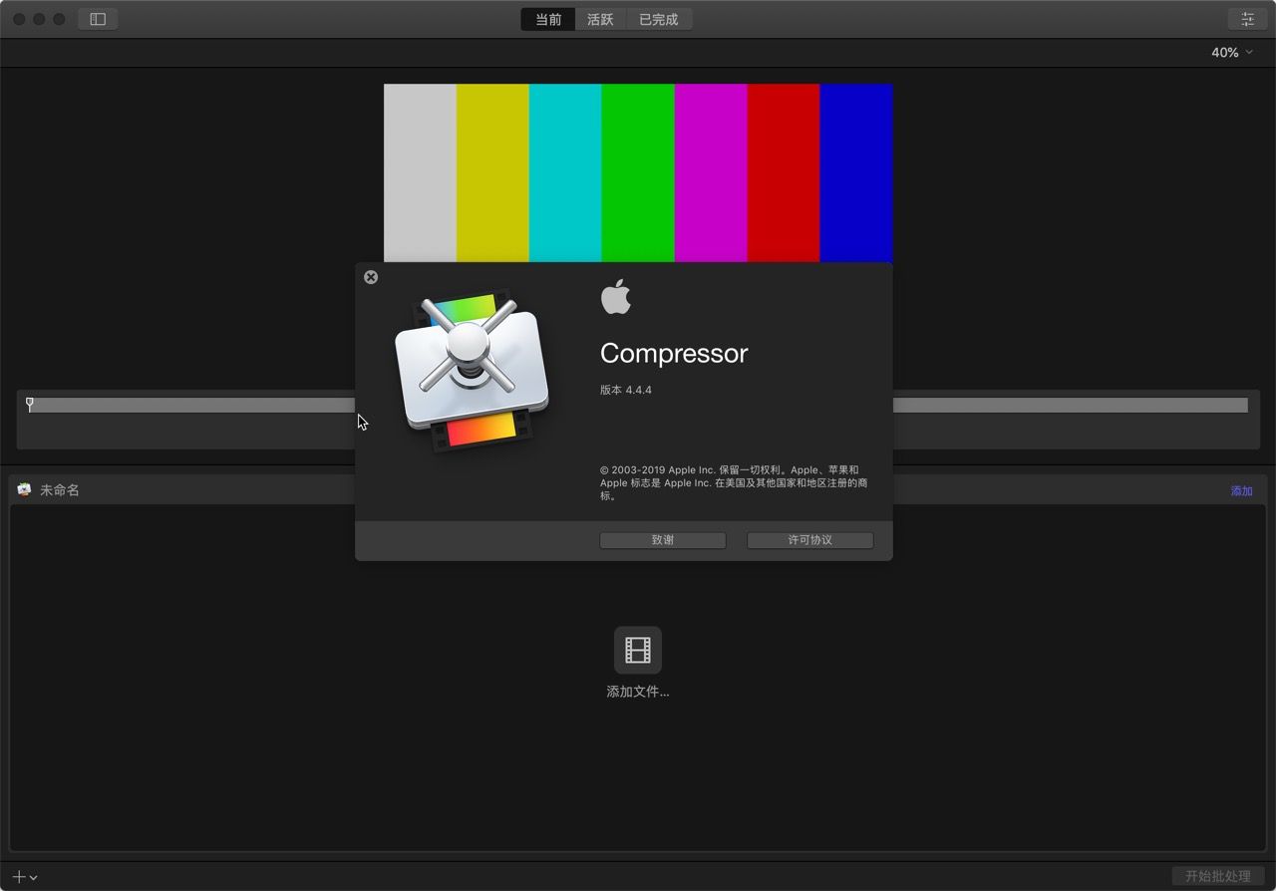Click the 开始批处理 button
This screenshot has height=891, width=1276.
1217,877
